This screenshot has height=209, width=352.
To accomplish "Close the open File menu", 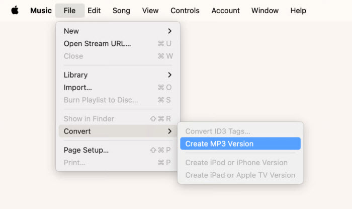I will pyautogui.click(x=69, y=11).
